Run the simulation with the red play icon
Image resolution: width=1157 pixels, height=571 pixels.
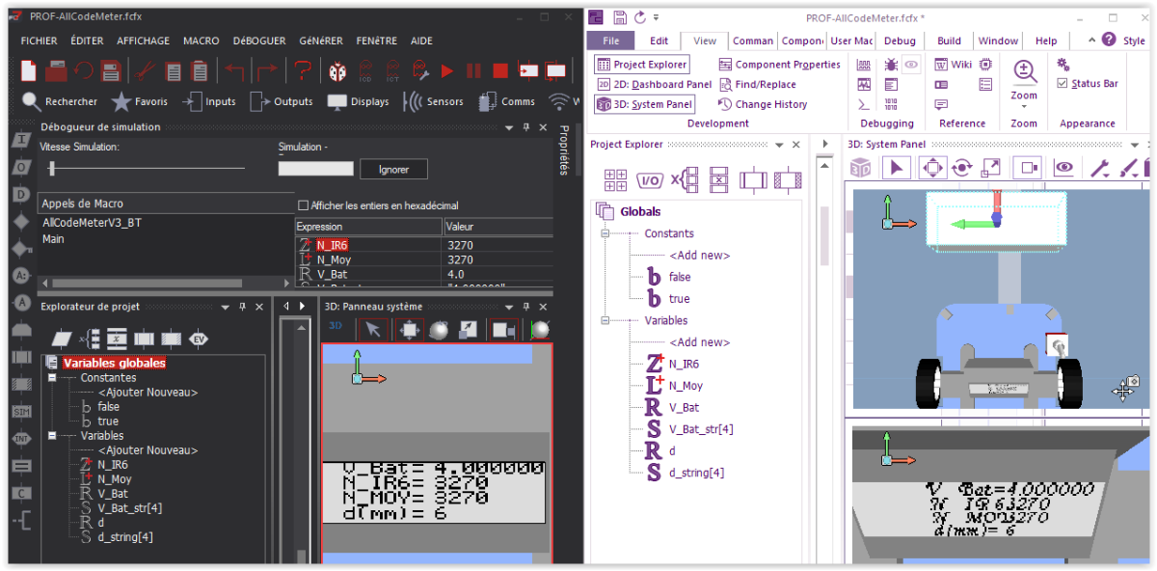[447, 70]
